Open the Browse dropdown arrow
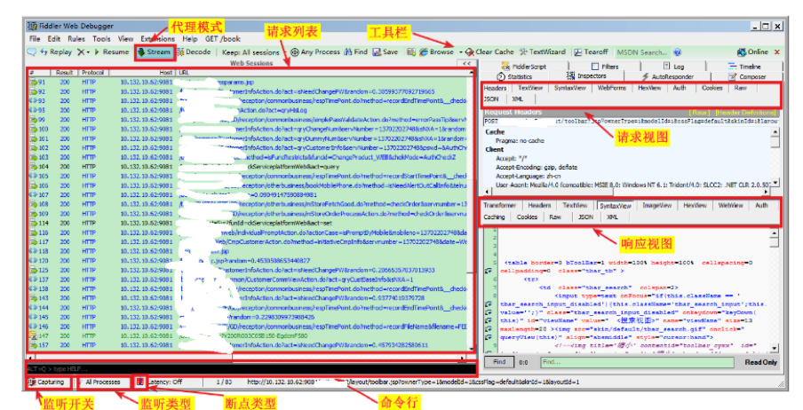Screen dimensions: 803x410 tap(460, 52)
